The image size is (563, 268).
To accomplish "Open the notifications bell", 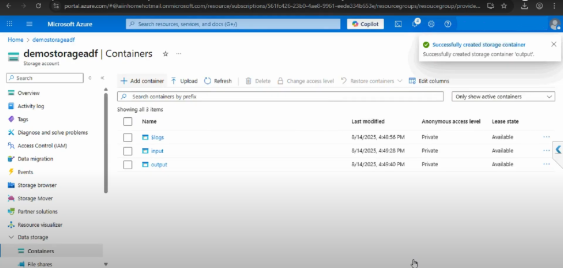I will [415, 24].
